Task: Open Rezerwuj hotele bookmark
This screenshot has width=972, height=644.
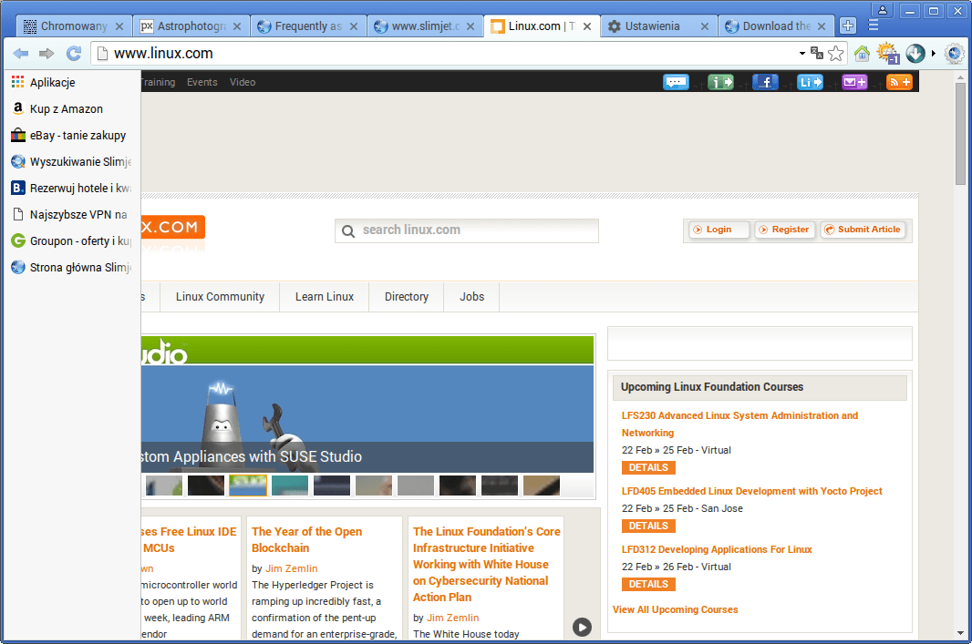Action: coord(71,189)
